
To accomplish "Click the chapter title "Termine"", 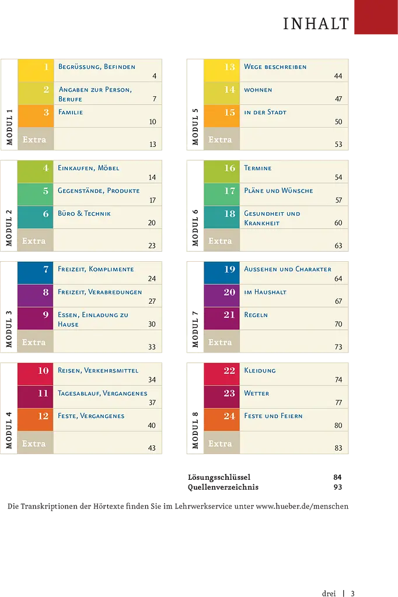I will 258,168.
